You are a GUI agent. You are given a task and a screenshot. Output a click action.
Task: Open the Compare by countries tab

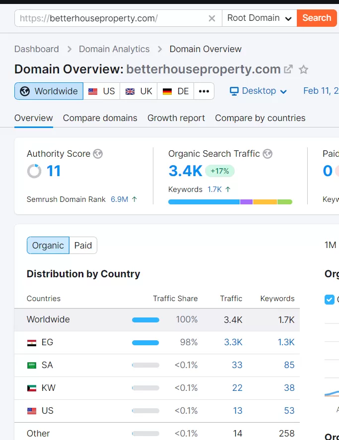(260, 118)
